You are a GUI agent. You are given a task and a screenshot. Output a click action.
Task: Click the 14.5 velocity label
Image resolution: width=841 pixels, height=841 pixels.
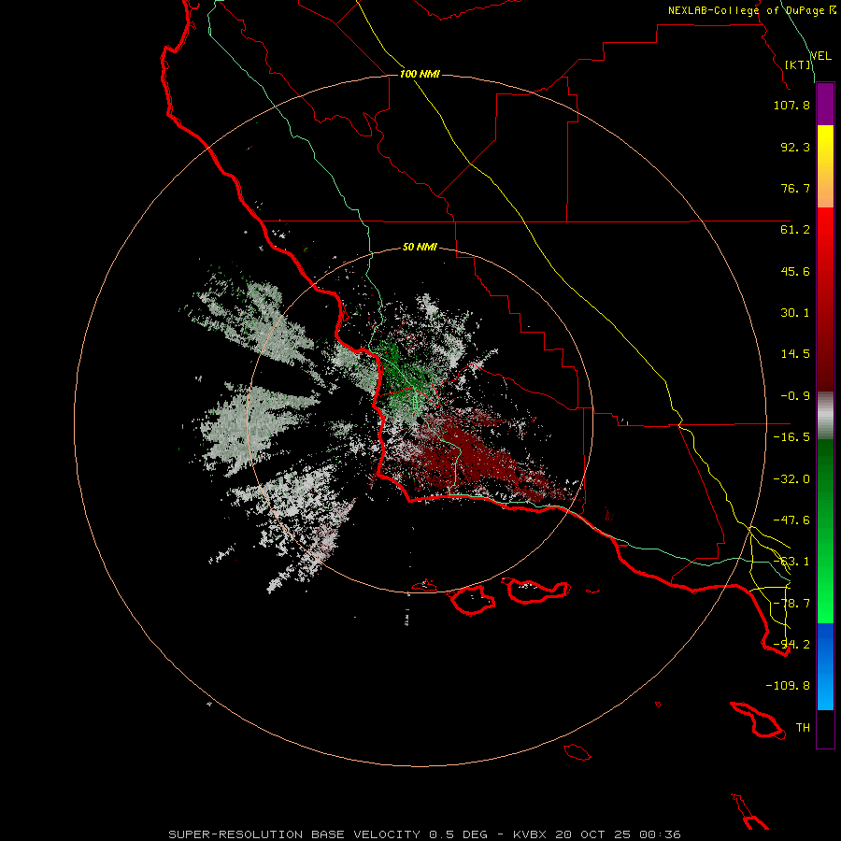pos(795,354)
